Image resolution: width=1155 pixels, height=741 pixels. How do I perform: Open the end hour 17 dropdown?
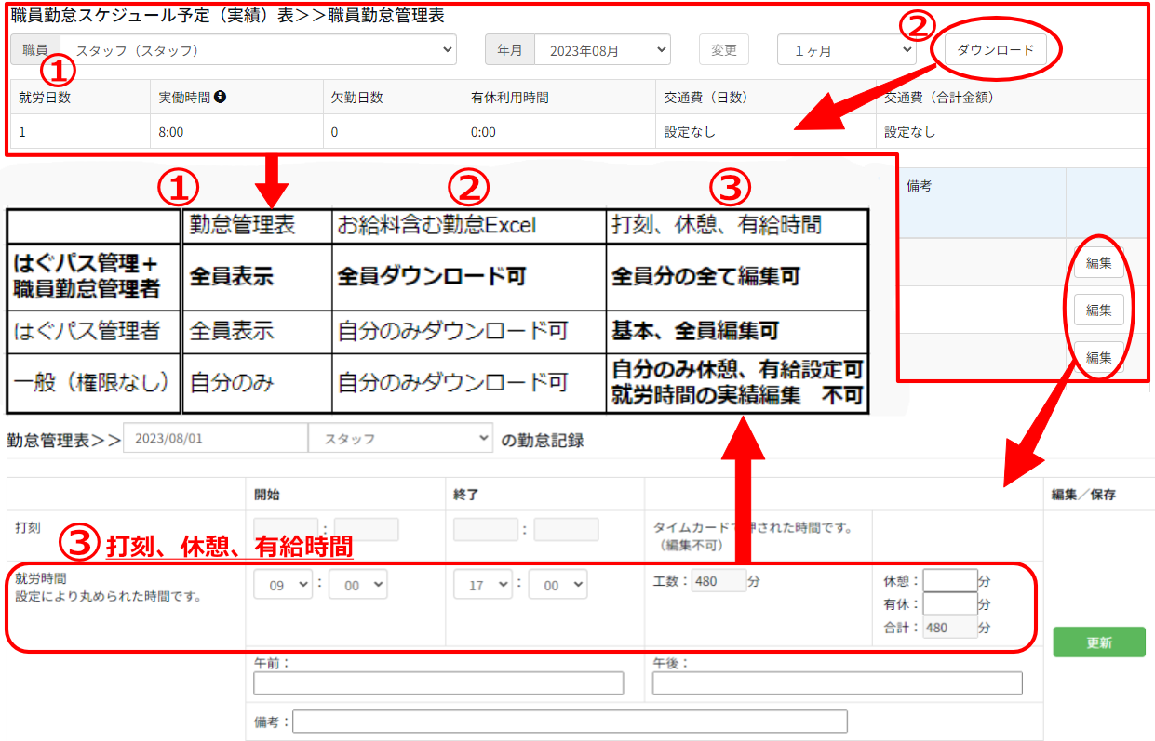(x=482, y=585)
